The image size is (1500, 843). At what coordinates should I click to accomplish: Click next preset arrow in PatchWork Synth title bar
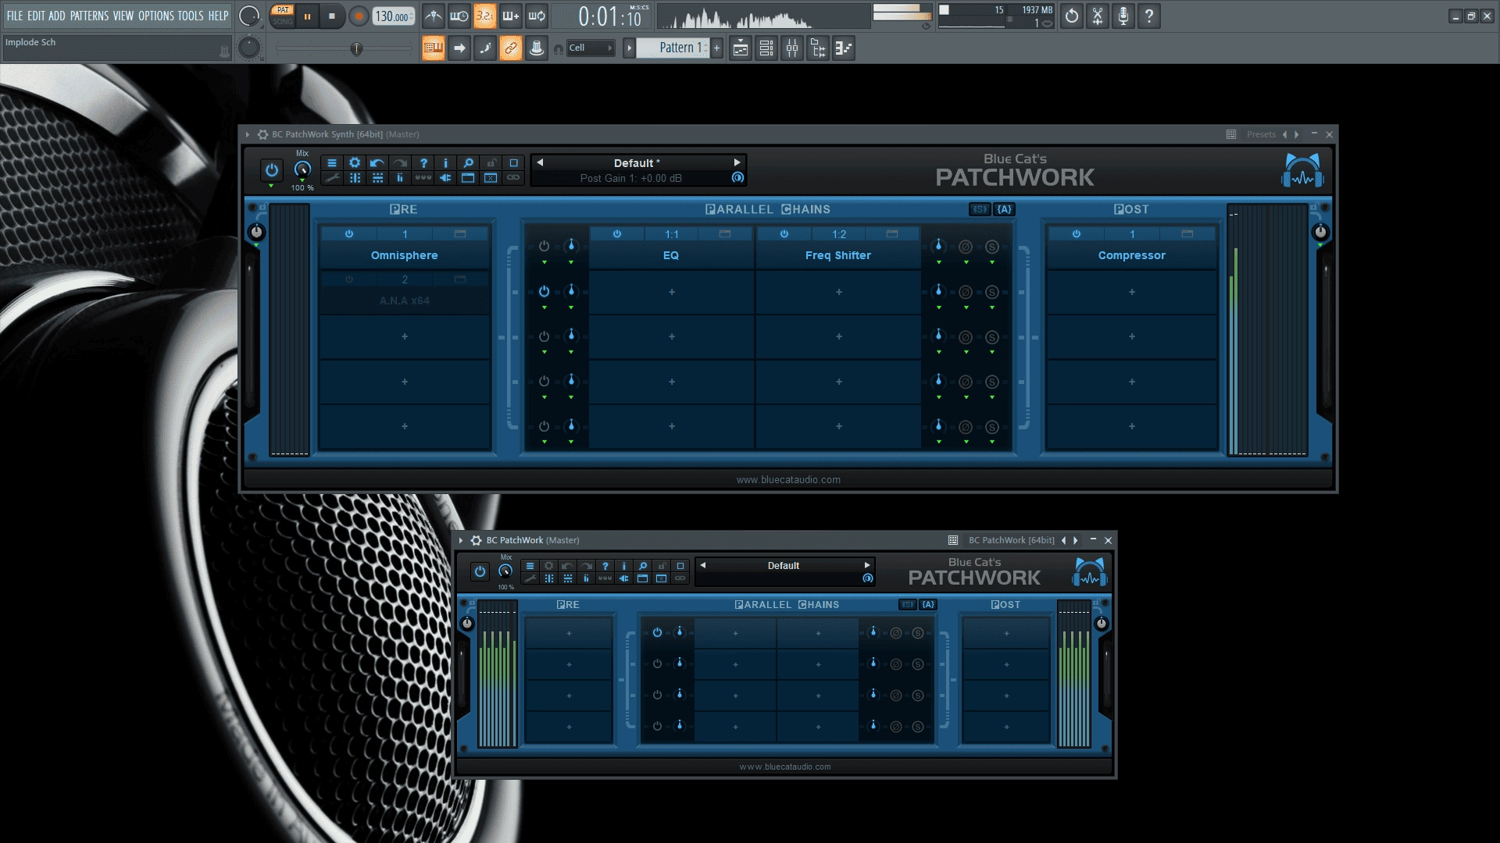coord(1297,134)
